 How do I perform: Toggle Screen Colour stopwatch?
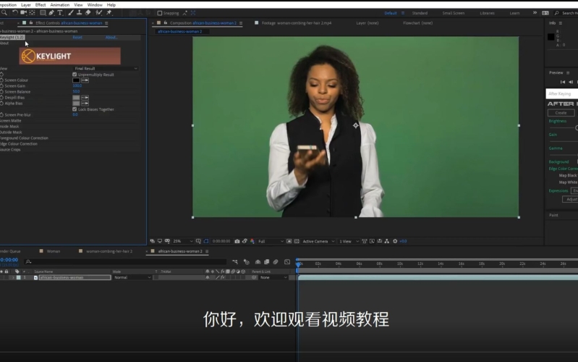[2, 80]
